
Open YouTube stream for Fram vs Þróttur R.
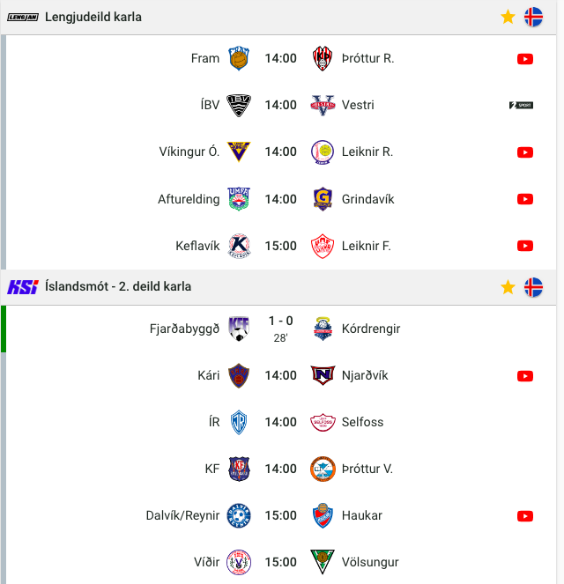click(x=525, y=59)
